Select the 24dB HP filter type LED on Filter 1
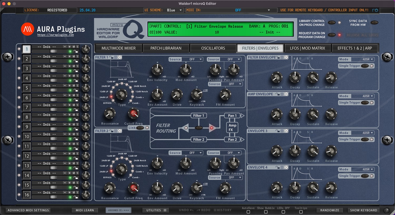This screenshot has width=395, height=215. pyautogui.click(x=122, y=83)
